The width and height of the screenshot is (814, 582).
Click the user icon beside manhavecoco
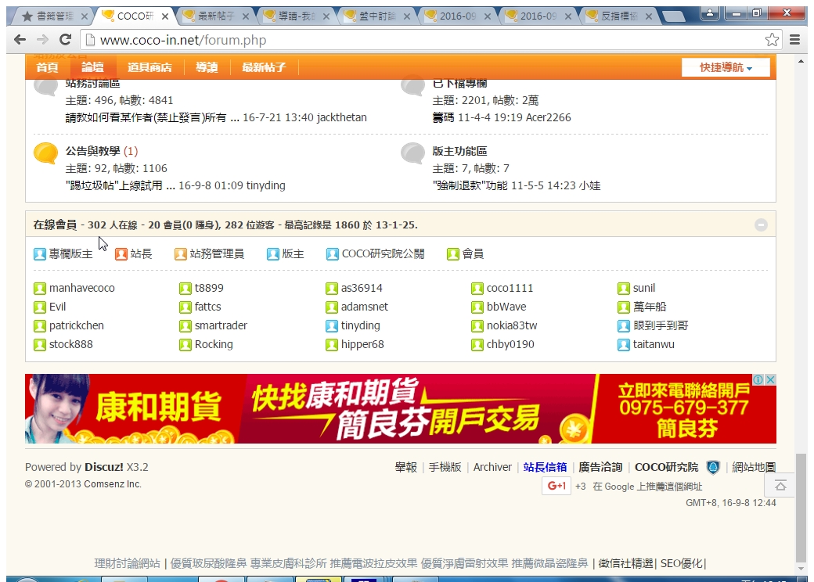40,289
